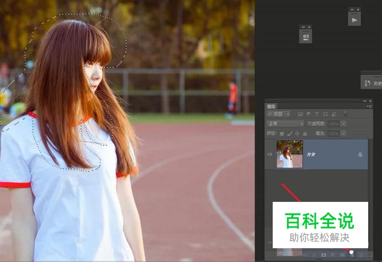Image resolution: width=382 pixels, height=262 pixels.
Task: Click the lock icon on 背景 layer
Action: (x=360, y=154)
